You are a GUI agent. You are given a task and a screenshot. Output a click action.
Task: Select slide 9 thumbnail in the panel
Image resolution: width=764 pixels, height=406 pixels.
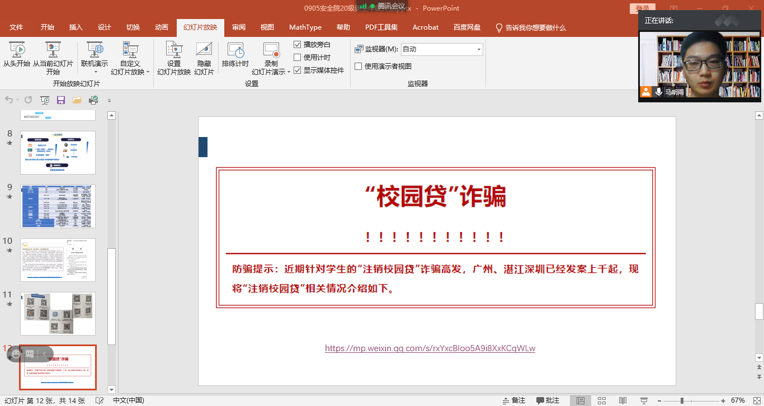click(x=58, y=206)
